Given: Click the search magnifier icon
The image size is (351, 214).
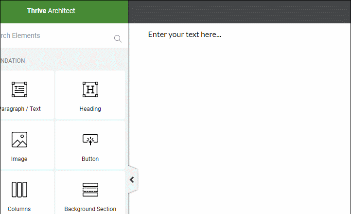Looking at the screenshot, I should [x=118, y=38].
